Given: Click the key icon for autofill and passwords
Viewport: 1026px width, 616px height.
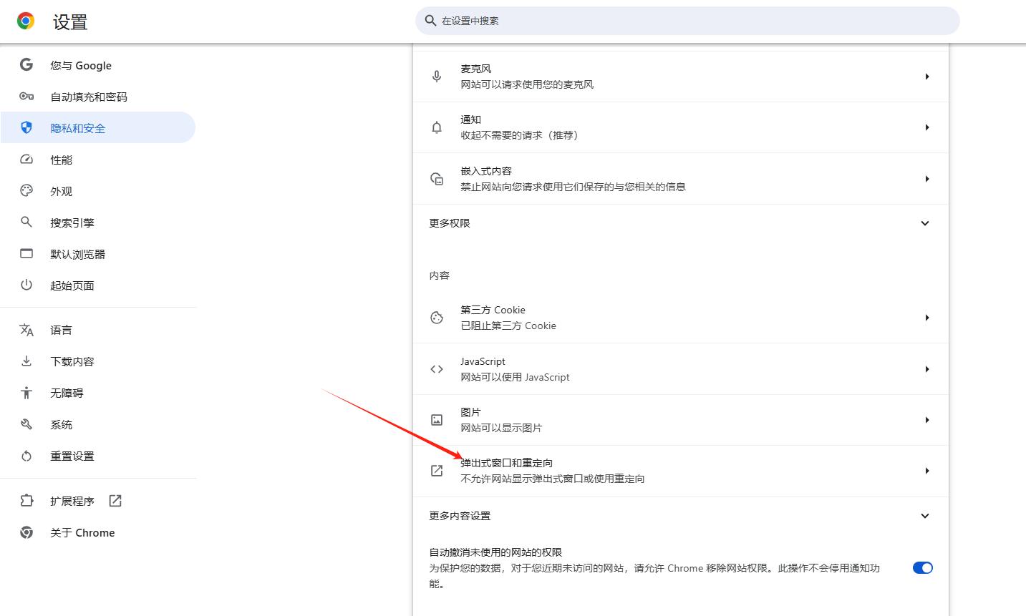Looking at the screenshot, I should click(26, 97).
